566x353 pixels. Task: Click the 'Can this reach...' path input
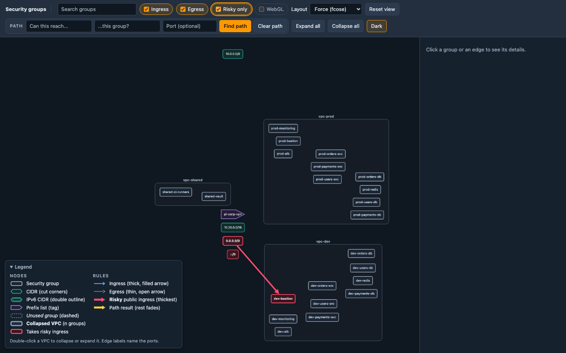click(x=59, y=26)
